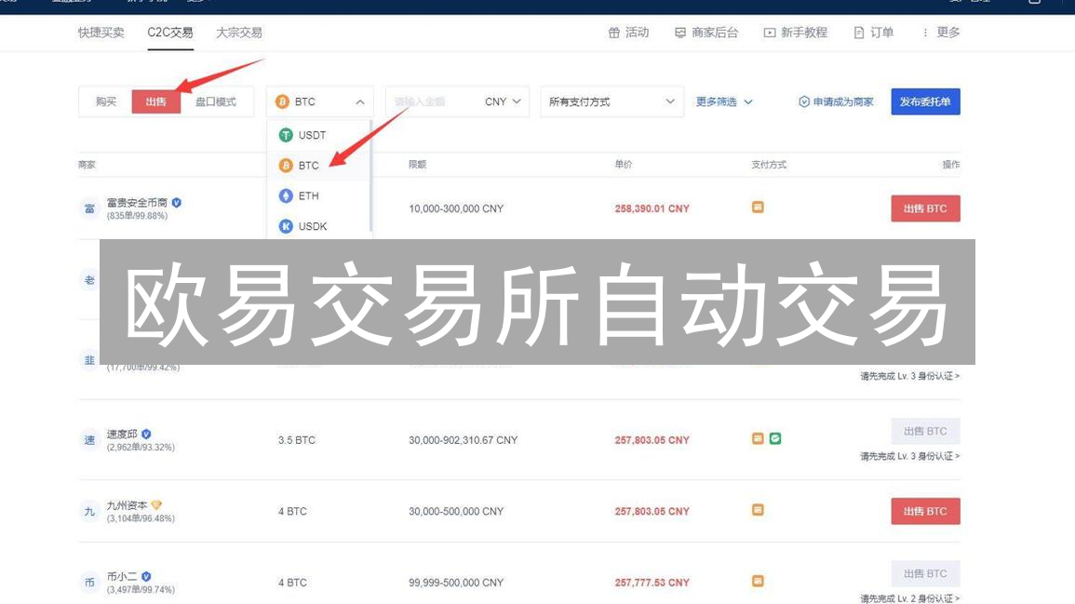The height and width of the screenshot is (604, 1075).
Task: Click disabled 出售 BTC button for 速度邱
Action: [925, 431]
